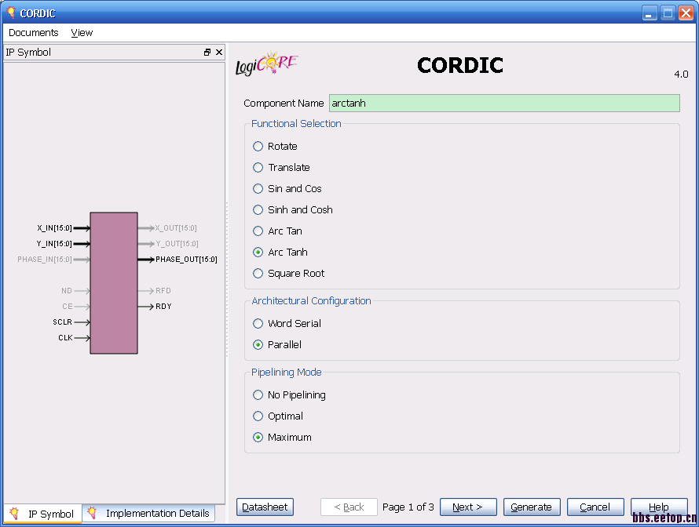
Task: Click the version number 4.0
Action: [681, 75]
